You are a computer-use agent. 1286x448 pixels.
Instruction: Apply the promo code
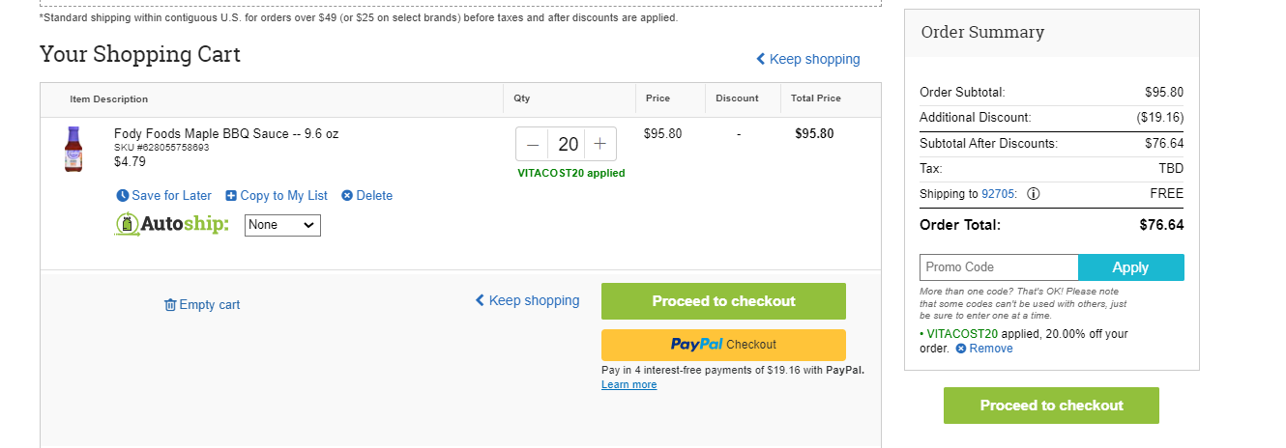point(1130,267)
